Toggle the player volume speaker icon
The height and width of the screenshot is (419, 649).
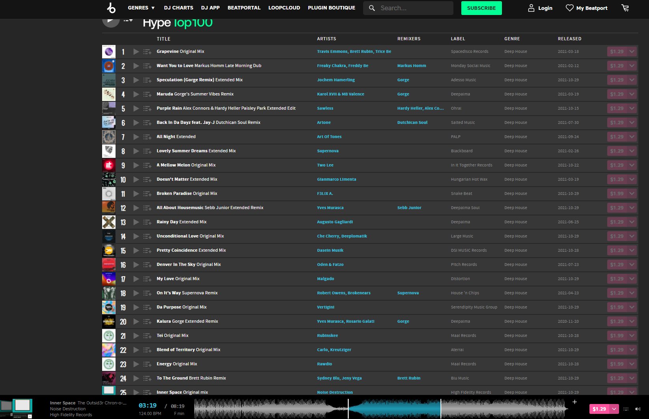coord(638,409)
